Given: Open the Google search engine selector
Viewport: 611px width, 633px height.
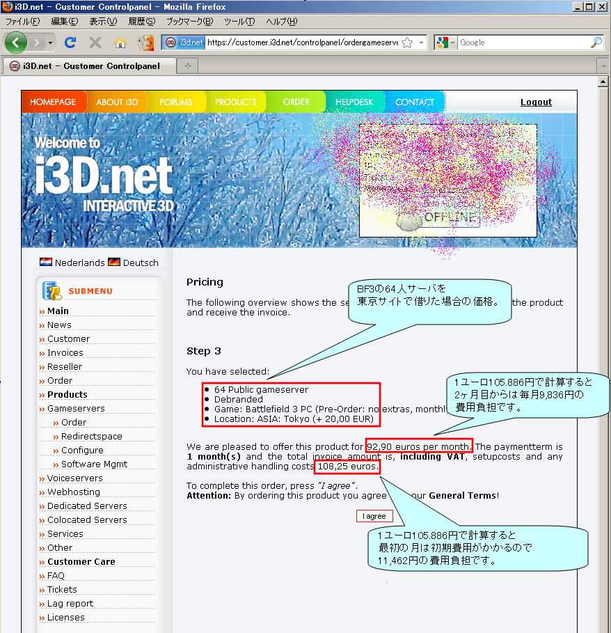Looking at the screenshot, I should click(445, 42).
